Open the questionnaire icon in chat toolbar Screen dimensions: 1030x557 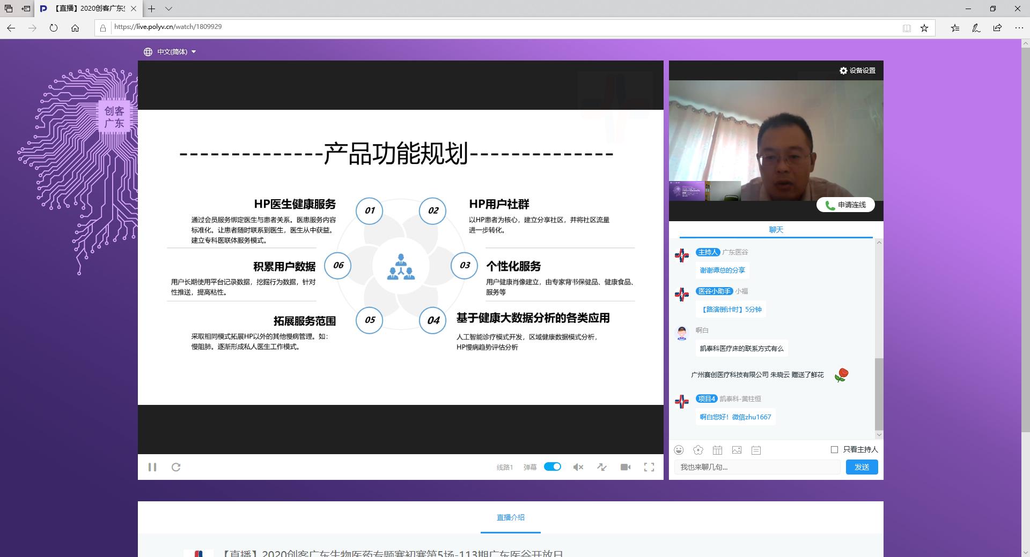pos(756,450)
